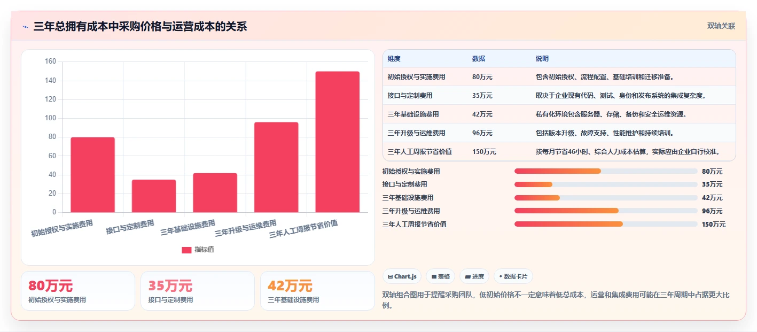This screenshot has height=332, width=757.
Task: Click the pink legend color box for 指标值
Action: 186,250
